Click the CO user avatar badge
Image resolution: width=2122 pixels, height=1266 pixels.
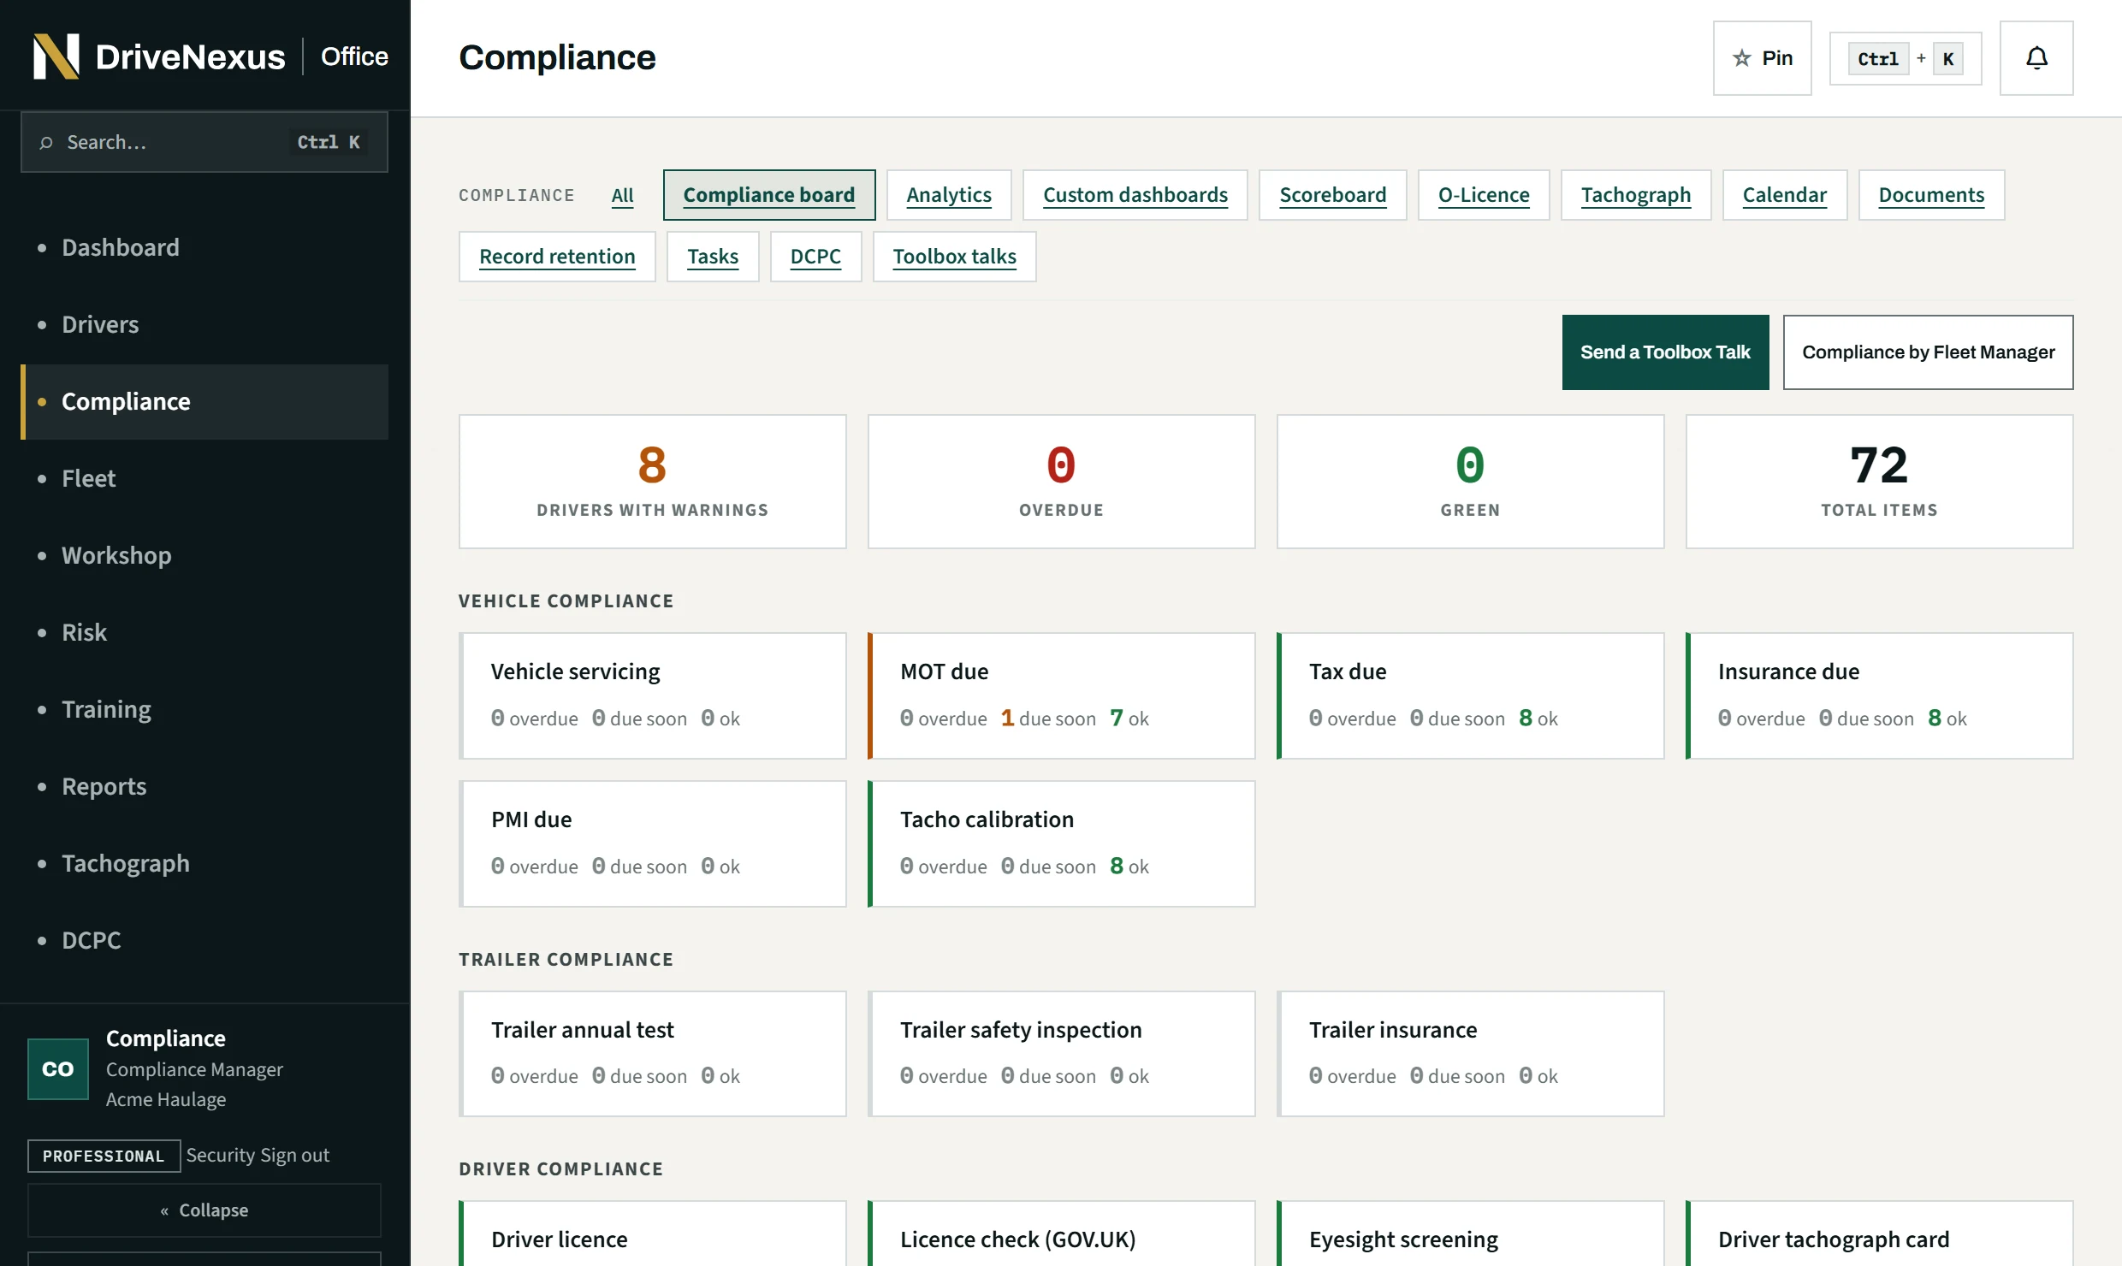[x=58, y=1068]
